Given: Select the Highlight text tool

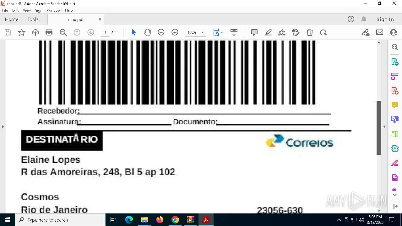Looking at the screenshot, I should click(x=268, y=32).
